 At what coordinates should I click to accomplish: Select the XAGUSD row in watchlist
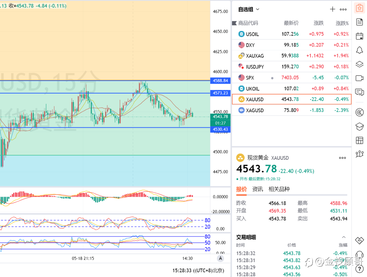(292, 110)
